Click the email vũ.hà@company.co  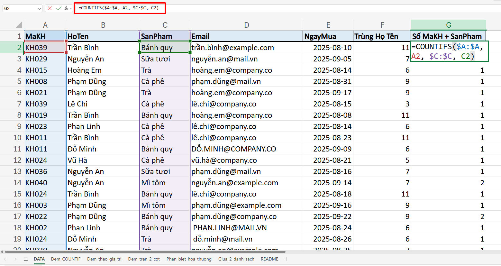pyautogui.click(x=246, y=160)
